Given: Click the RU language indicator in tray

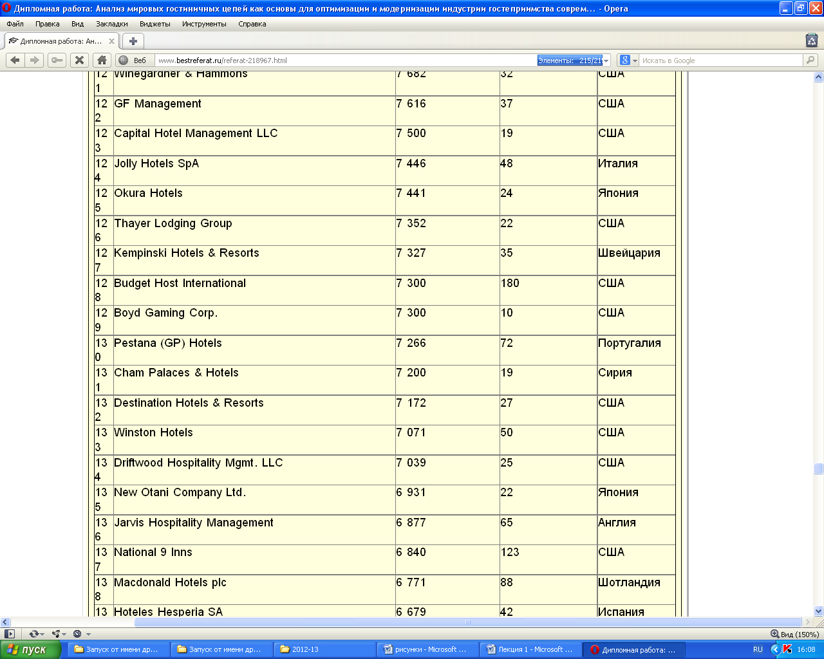Looking at the screenshot, I should [x=758, y=649].
